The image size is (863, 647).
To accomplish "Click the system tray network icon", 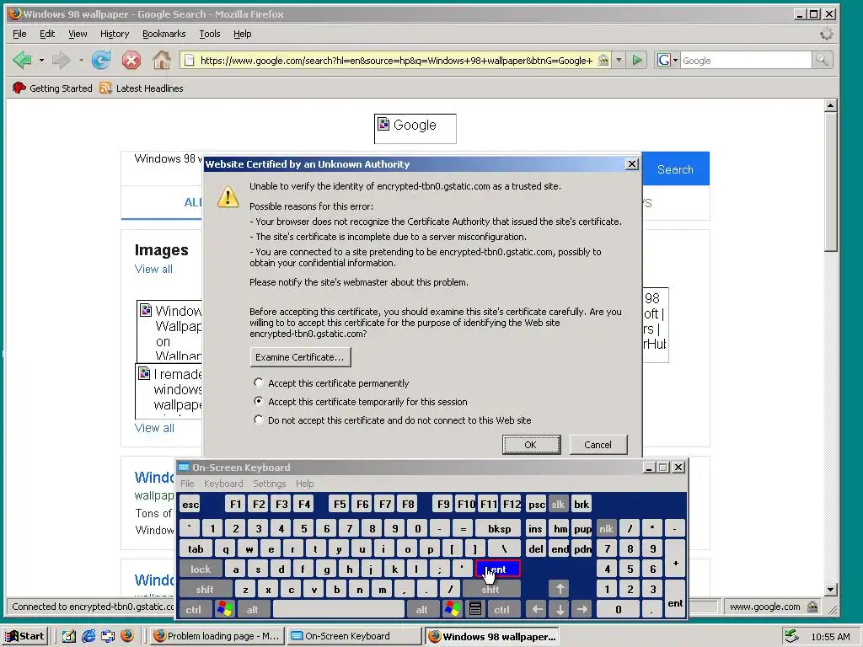I will [792, 636].
